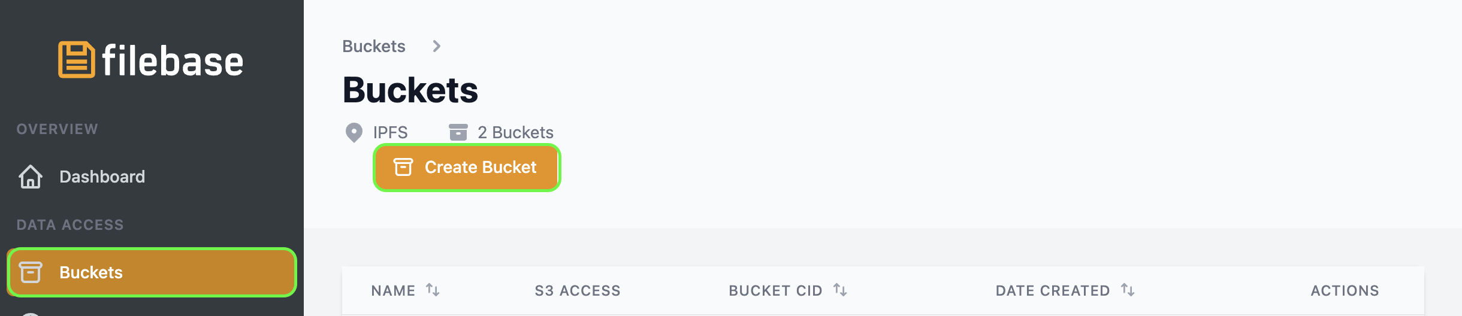
Task: Open the Buckets sidebar menu item
Action: 152,272
